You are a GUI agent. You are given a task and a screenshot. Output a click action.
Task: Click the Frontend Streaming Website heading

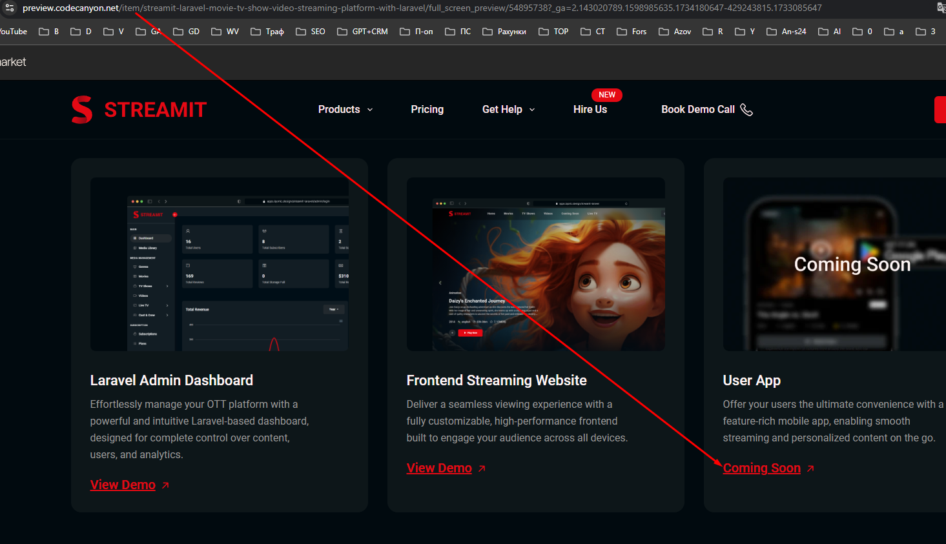497,381
